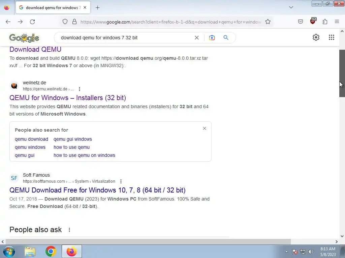Close 'People also search for' box
Viewport: 345px width, 258px height.
tap(205, 128)
